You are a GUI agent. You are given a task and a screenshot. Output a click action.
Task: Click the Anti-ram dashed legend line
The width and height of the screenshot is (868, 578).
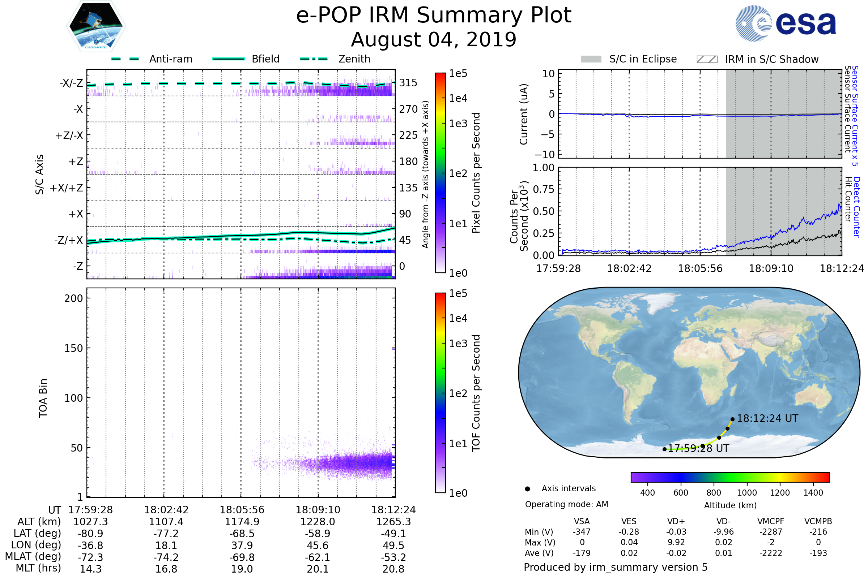[125, 59]
